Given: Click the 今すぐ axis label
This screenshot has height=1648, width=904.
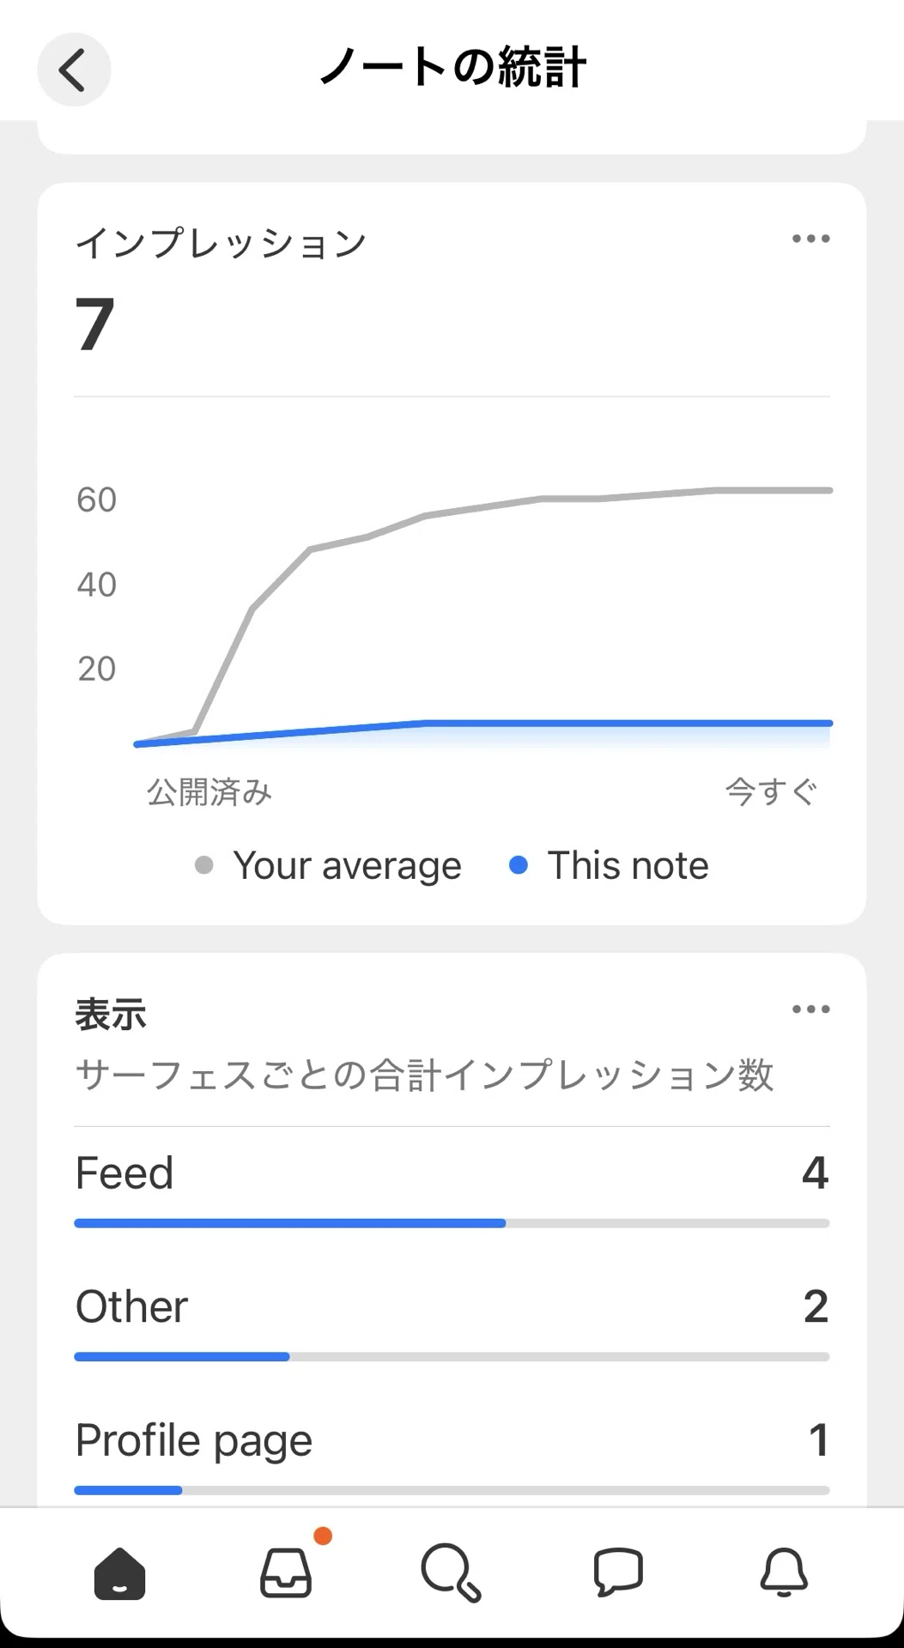Looking at the screenshot, I should [771, 791].
